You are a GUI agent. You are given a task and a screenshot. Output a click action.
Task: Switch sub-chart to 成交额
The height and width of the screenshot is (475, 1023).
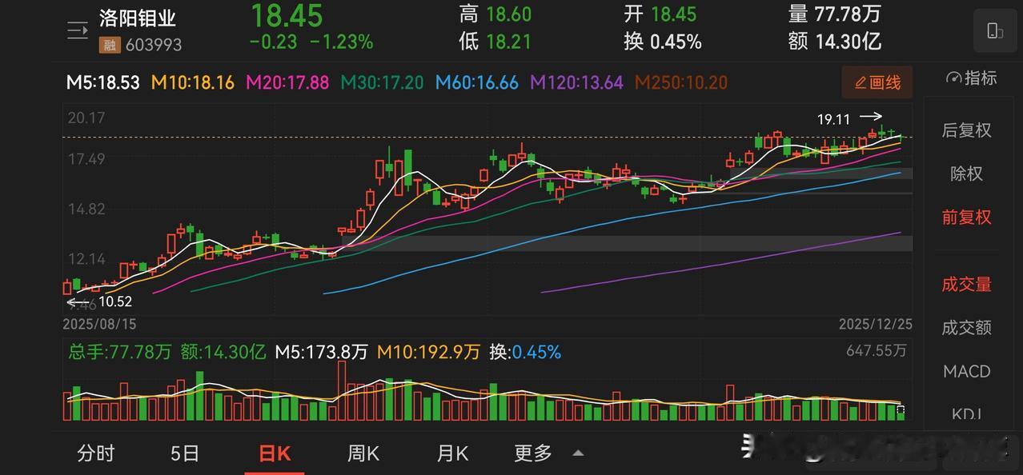[x=966, y=328]
